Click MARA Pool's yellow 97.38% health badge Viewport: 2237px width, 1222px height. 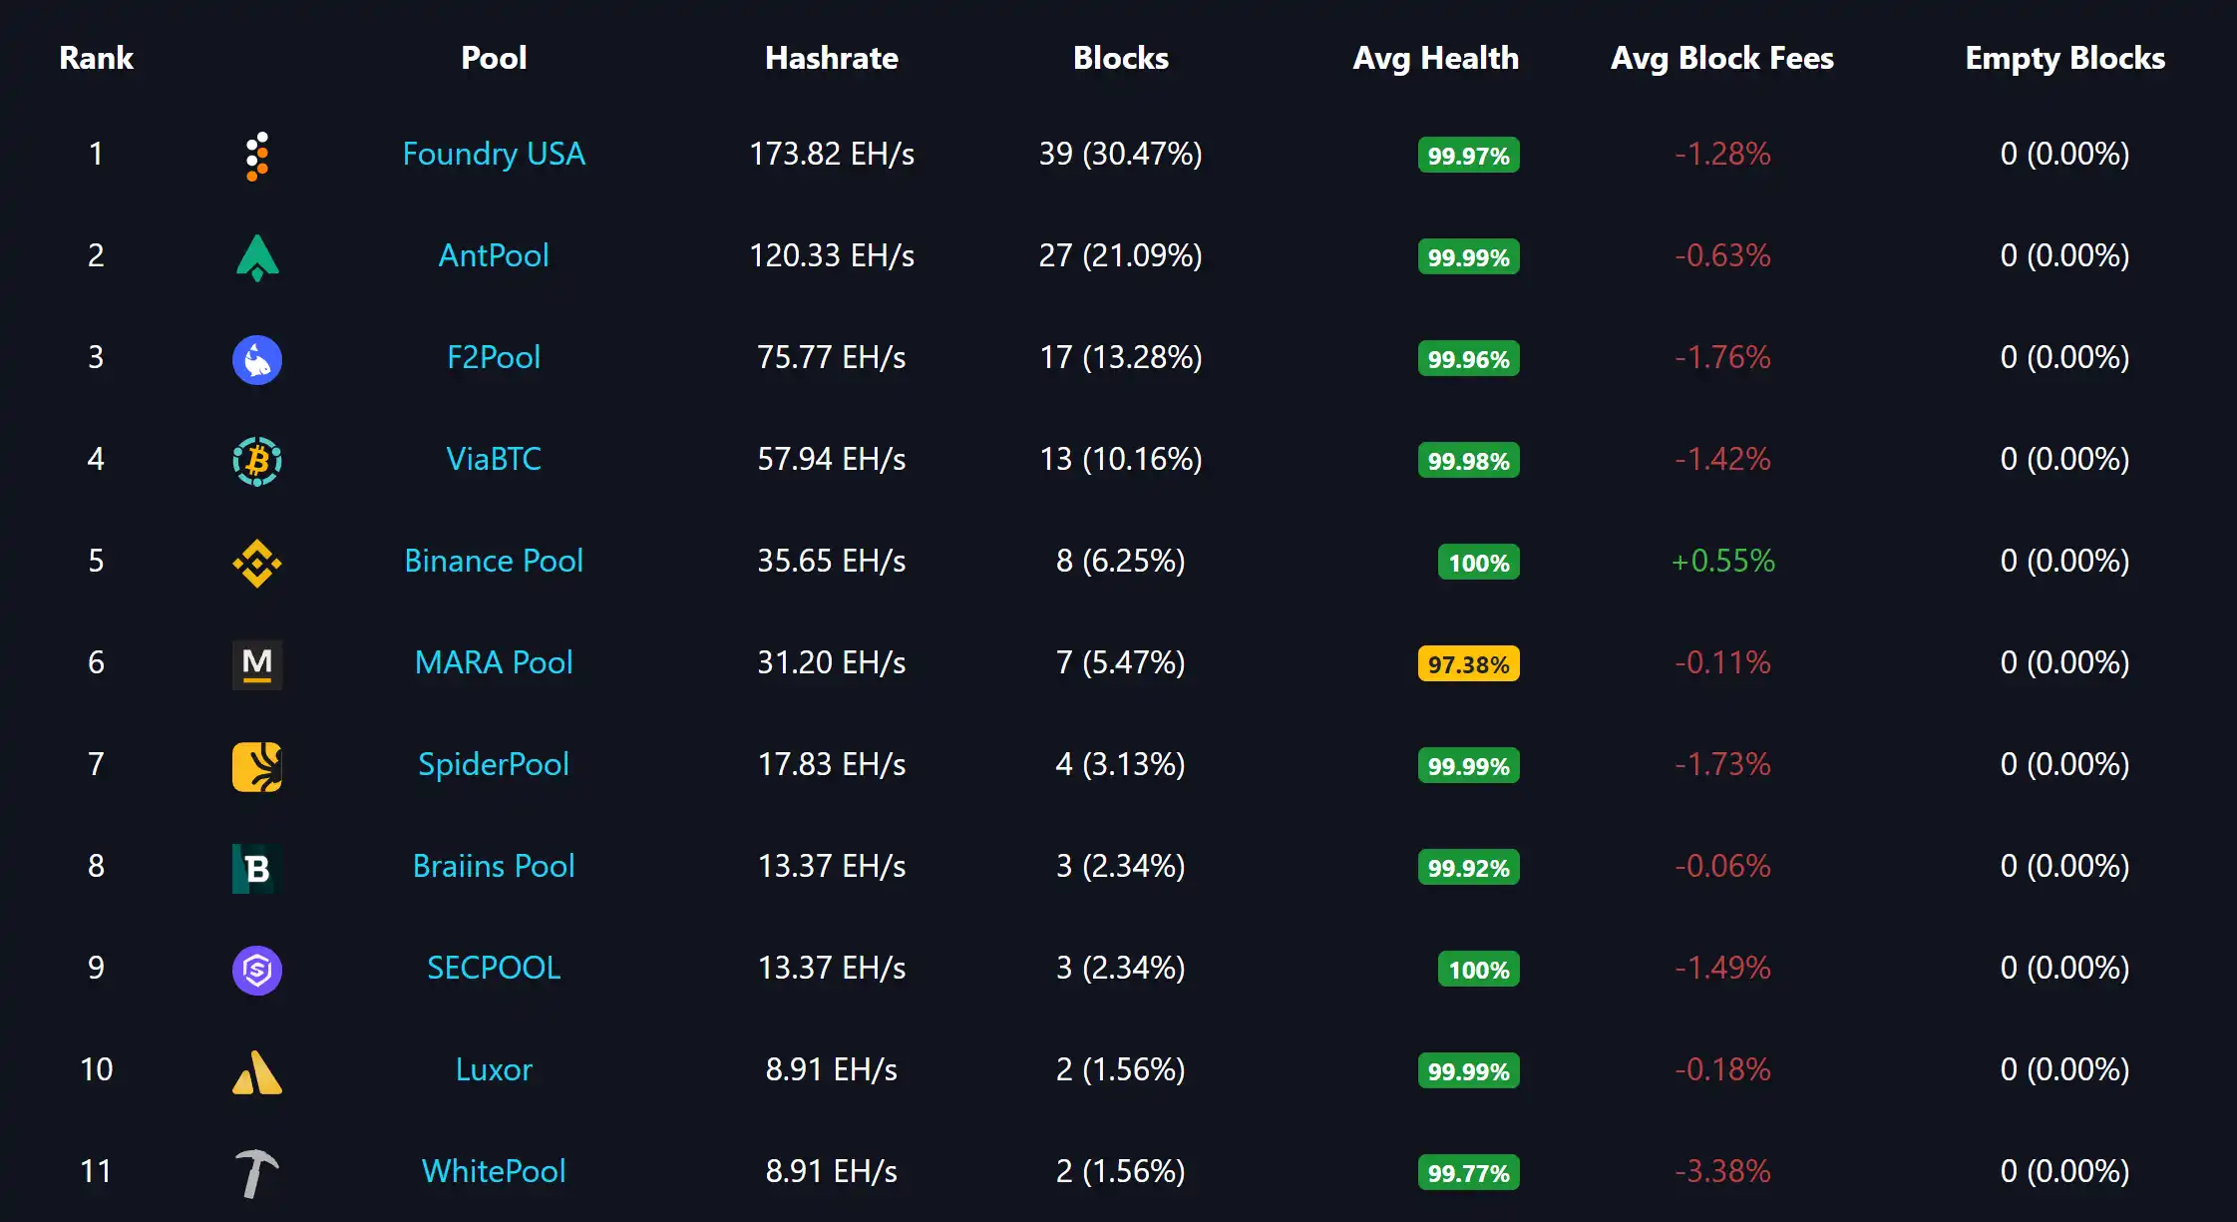click(1468, 664)
